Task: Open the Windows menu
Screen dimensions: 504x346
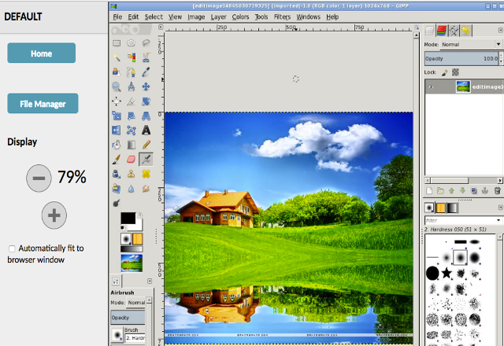Action: (308, 17)
